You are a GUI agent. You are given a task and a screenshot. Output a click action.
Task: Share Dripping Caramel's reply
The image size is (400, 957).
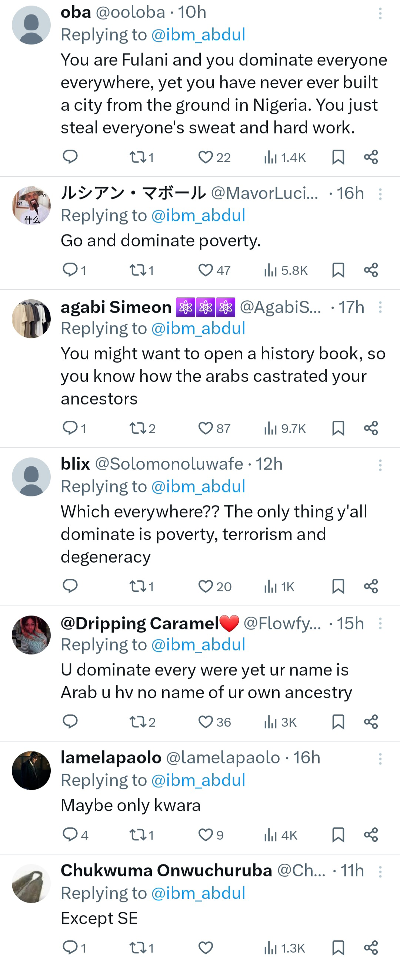tap(371, 721)
